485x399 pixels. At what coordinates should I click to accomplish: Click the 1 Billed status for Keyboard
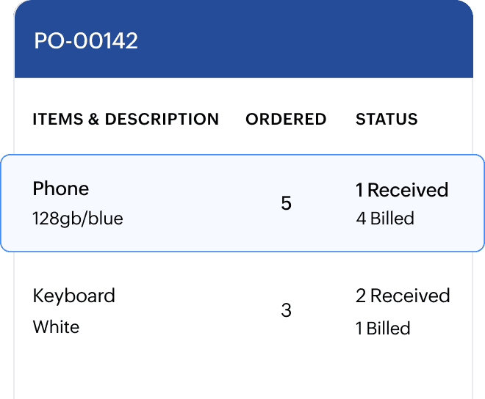click(383, 328)
